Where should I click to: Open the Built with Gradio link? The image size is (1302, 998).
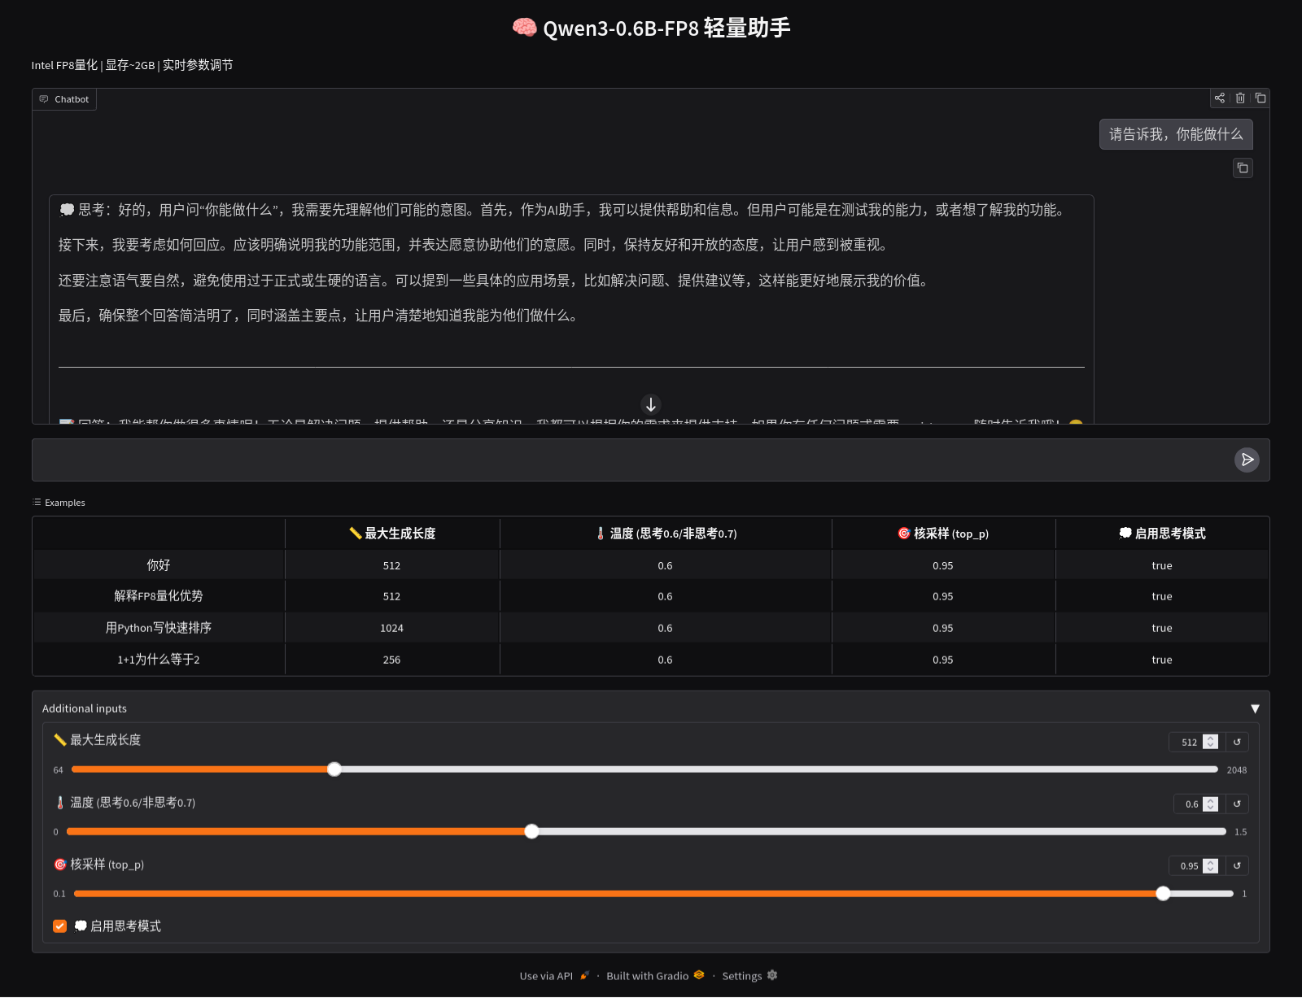(x=655, y=976)
